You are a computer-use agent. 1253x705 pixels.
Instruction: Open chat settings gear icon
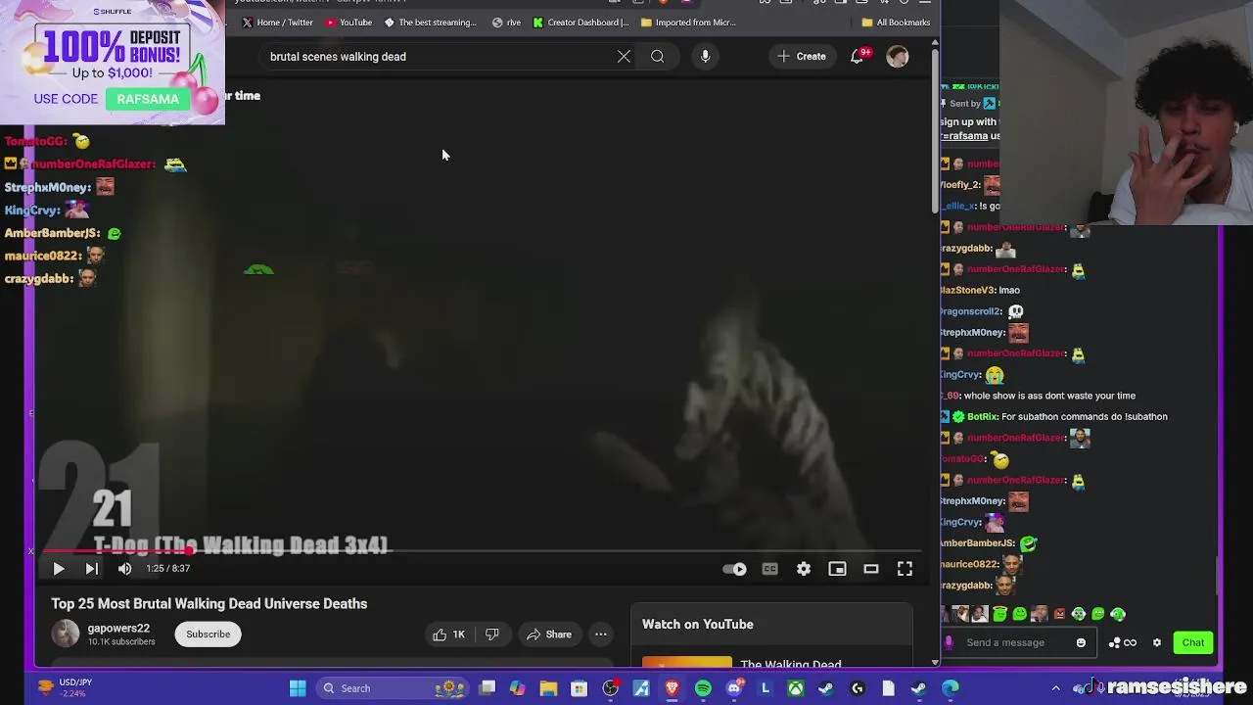tap(1157, 642)
